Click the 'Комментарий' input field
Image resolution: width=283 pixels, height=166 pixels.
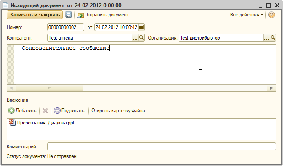point(162,147)
